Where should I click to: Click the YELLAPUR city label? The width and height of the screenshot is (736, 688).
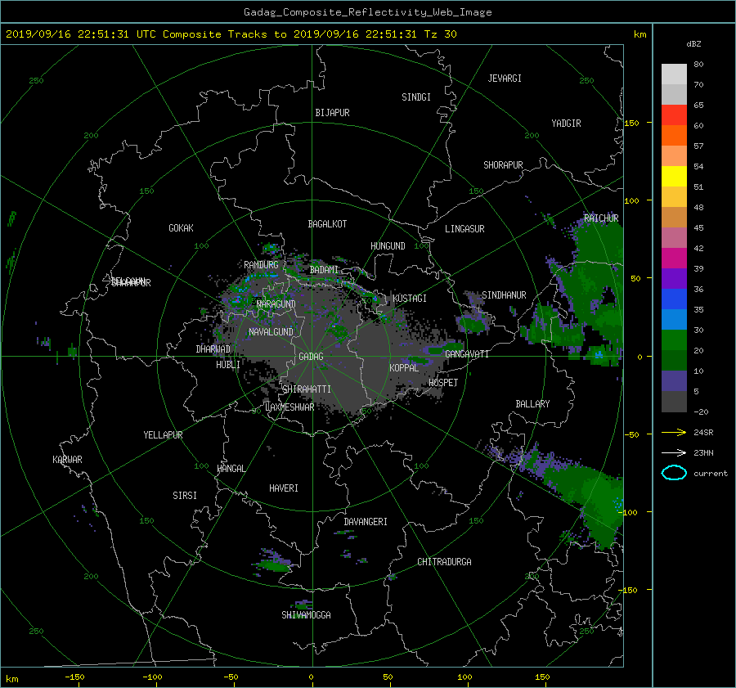point(163,435)
